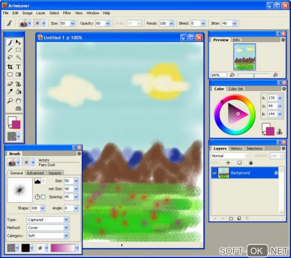291x258 pixels.
Task: Select the Paint Bucket tool
Action: [x=18, y=92]
